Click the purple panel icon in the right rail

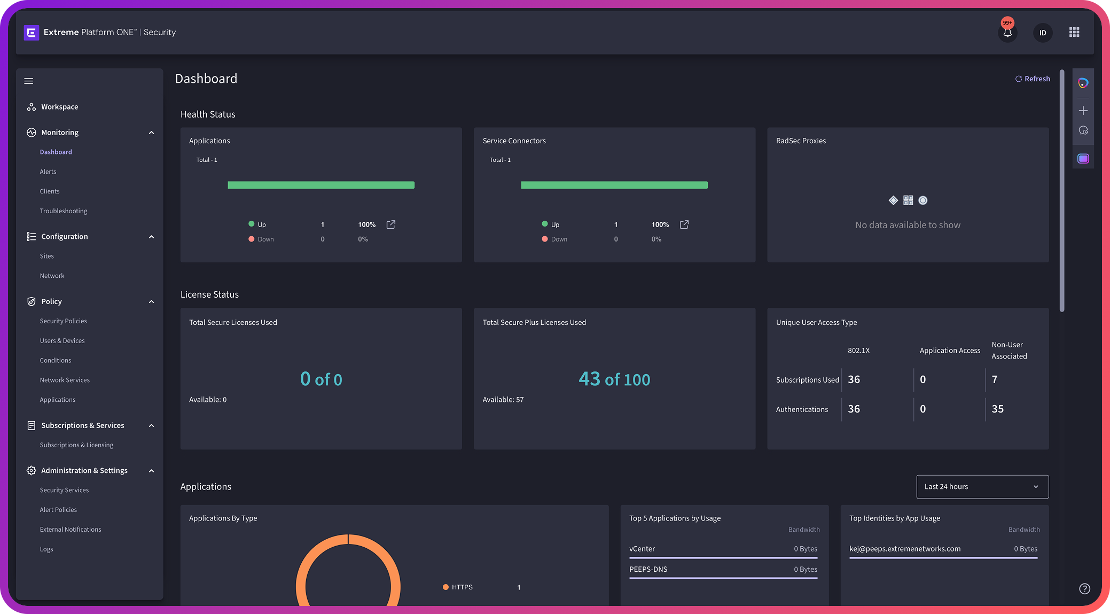pyautogui.click(x=1083, y=159)
